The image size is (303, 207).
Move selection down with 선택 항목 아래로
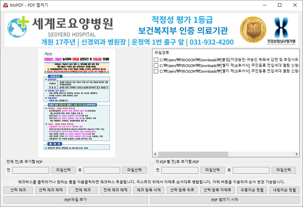217,190
